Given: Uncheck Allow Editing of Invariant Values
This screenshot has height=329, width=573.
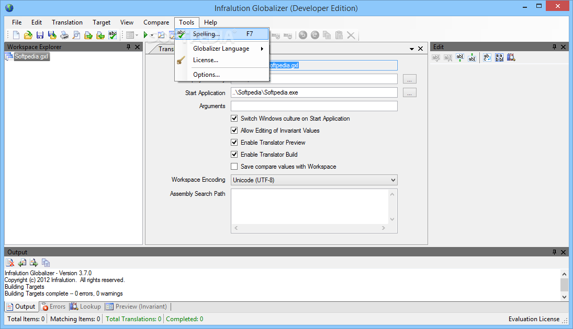Looking at the screenshot, I should (x=234, y=131).
